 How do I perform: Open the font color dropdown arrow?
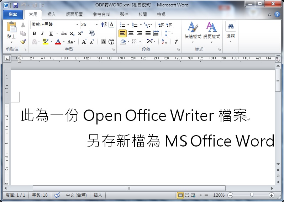(x=63, y=42)
